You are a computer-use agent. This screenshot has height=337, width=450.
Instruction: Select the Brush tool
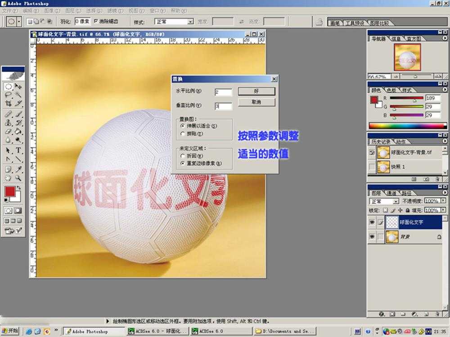pos(18,114)
